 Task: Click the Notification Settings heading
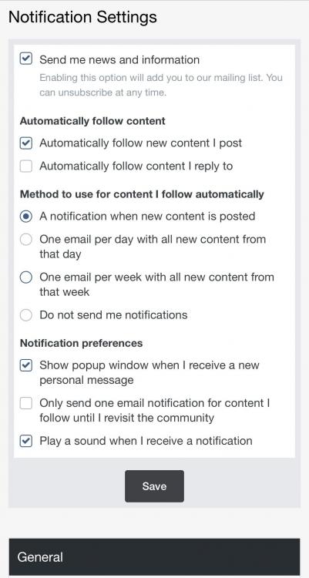point(82,17)
